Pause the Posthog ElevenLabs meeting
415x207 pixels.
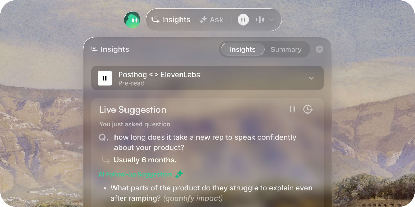[x=105, y=78]
